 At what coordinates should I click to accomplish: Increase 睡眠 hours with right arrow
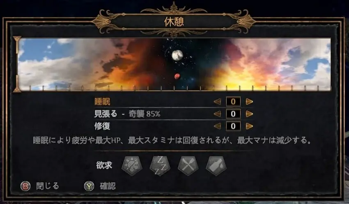tap(249, 102)
